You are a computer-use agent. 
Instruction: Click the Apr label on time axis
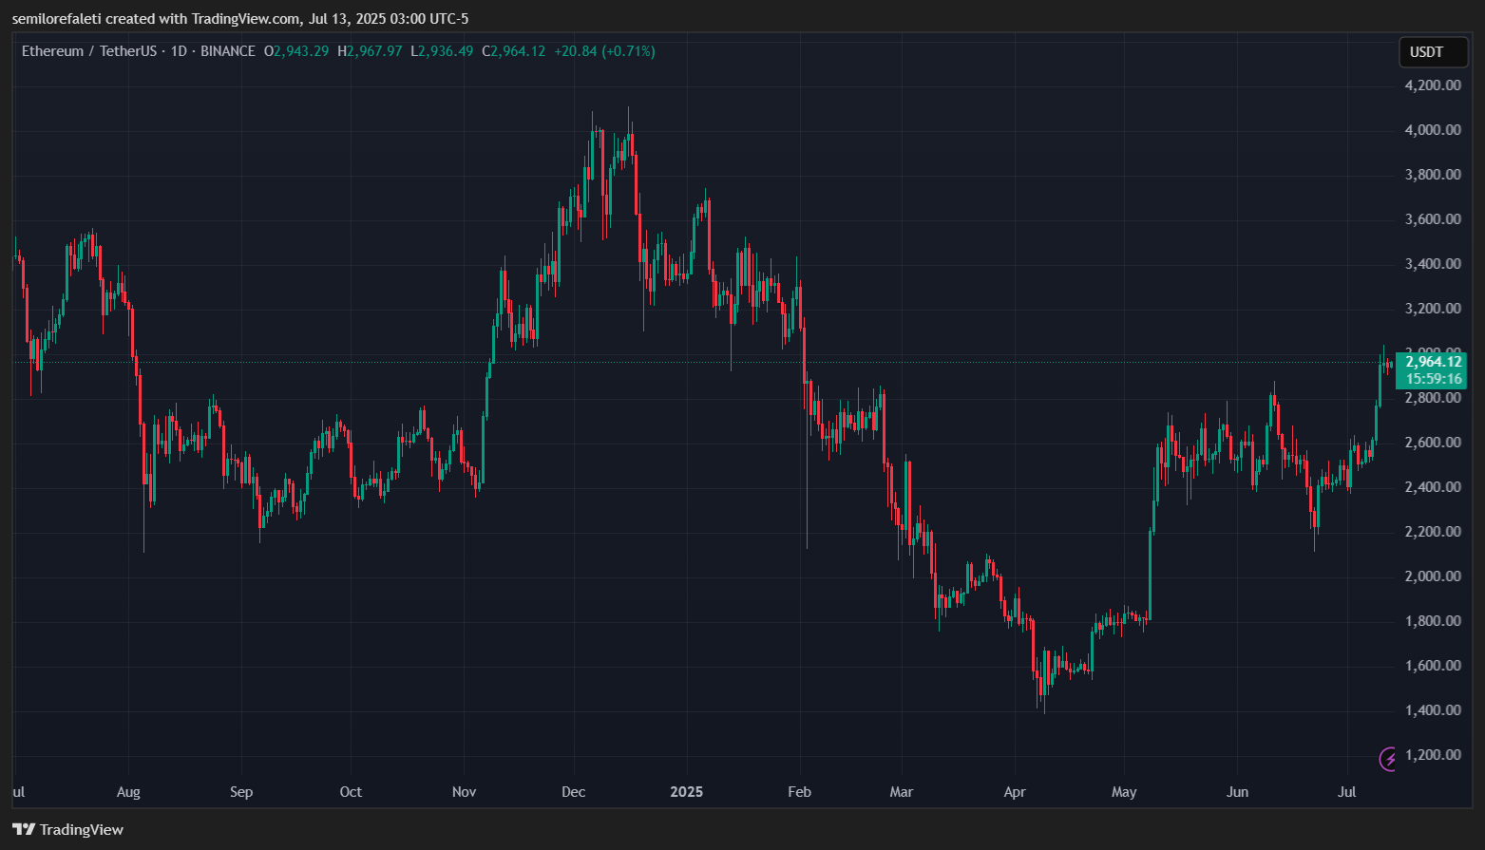1015,792
